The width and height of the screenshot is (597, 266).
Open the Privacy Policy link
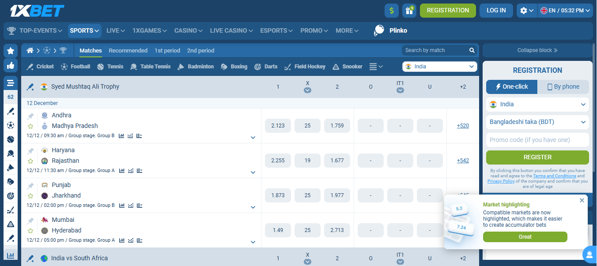501,181
